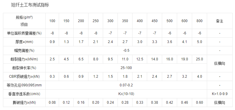Click the 厚度≥(mm) row label
235x110 pixels.
tap(24, 42)
